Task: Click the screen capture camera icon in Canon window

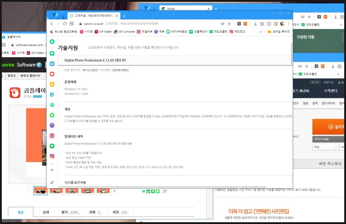Action: (262, 24)
